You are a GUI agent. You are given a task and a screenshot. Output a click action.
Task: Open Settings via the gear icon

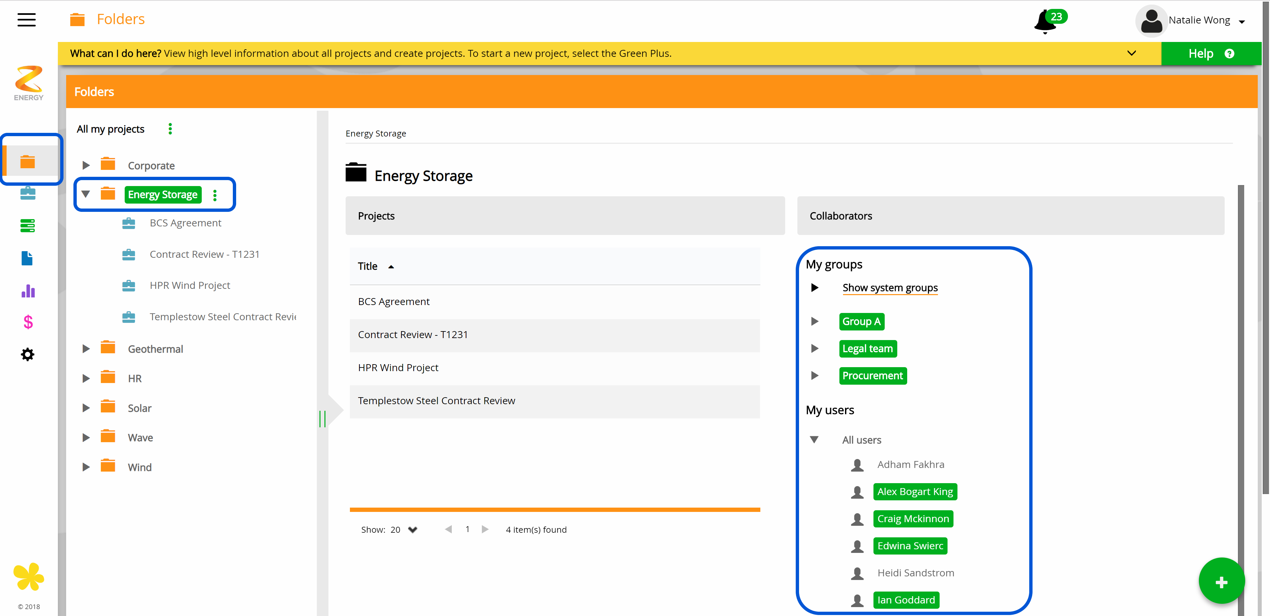tap(28, 354)
